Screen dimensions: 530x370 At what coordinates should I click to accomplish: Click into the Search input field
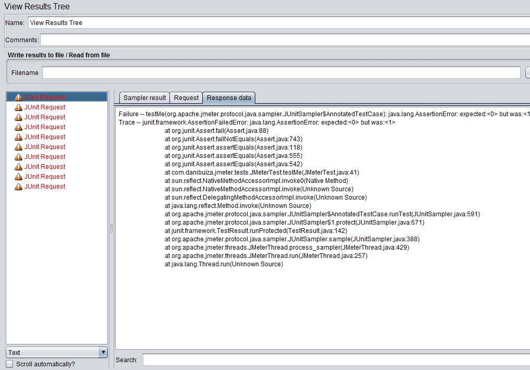point(336,360)
